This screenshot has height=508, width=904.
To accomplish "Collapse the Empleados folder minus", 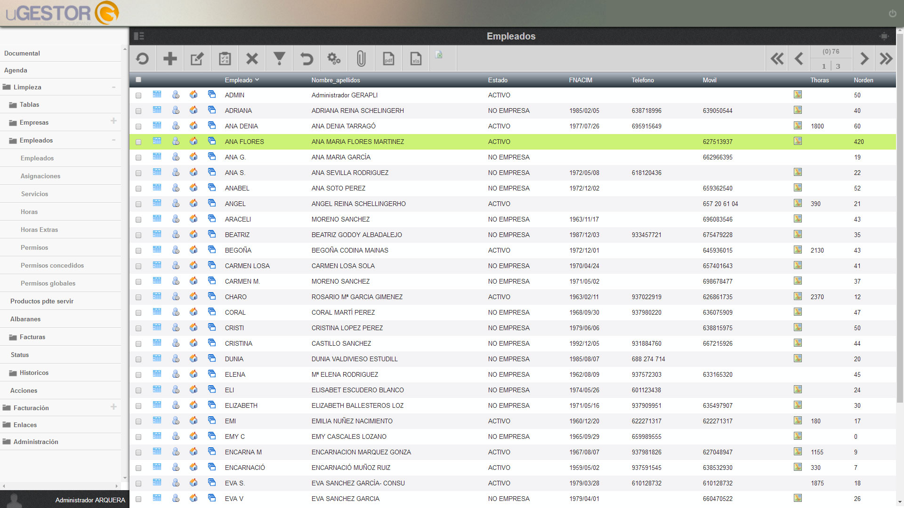I will (x=113, y=140).
